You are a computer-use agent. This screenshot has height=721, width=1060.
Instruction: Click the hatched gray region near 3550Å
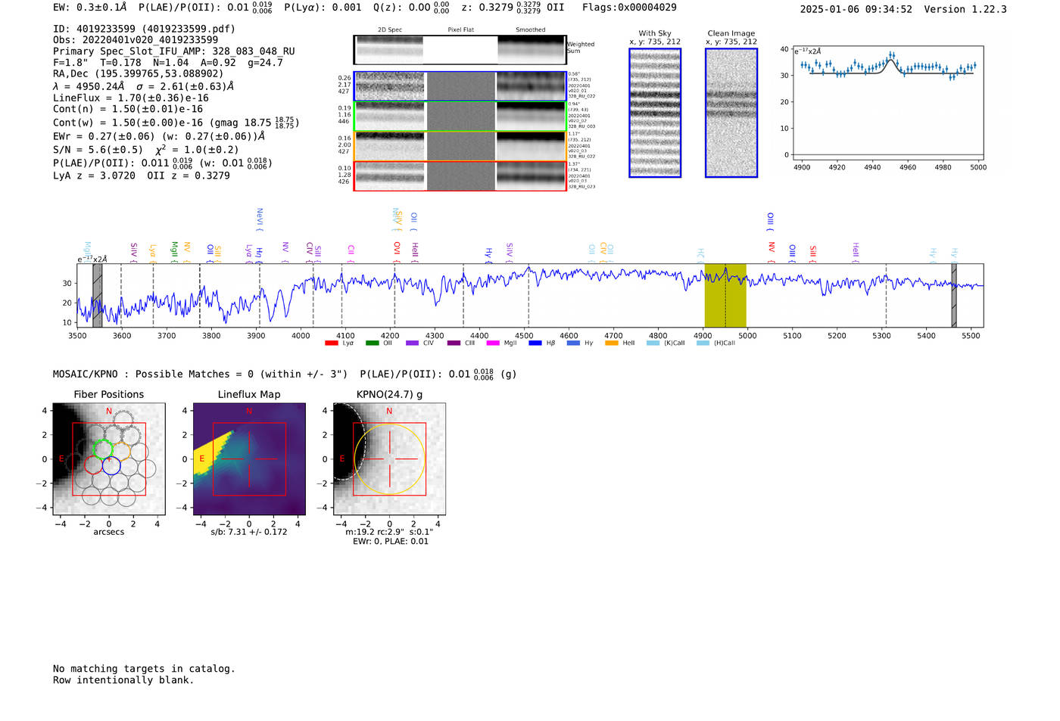[97, 296]
